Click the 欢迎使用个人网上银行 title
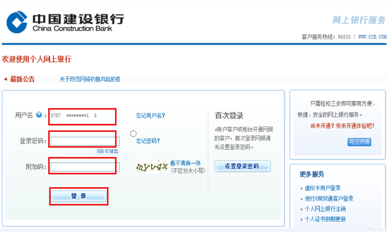This screenshot has width=387, height=236. [x=36, y=59]
